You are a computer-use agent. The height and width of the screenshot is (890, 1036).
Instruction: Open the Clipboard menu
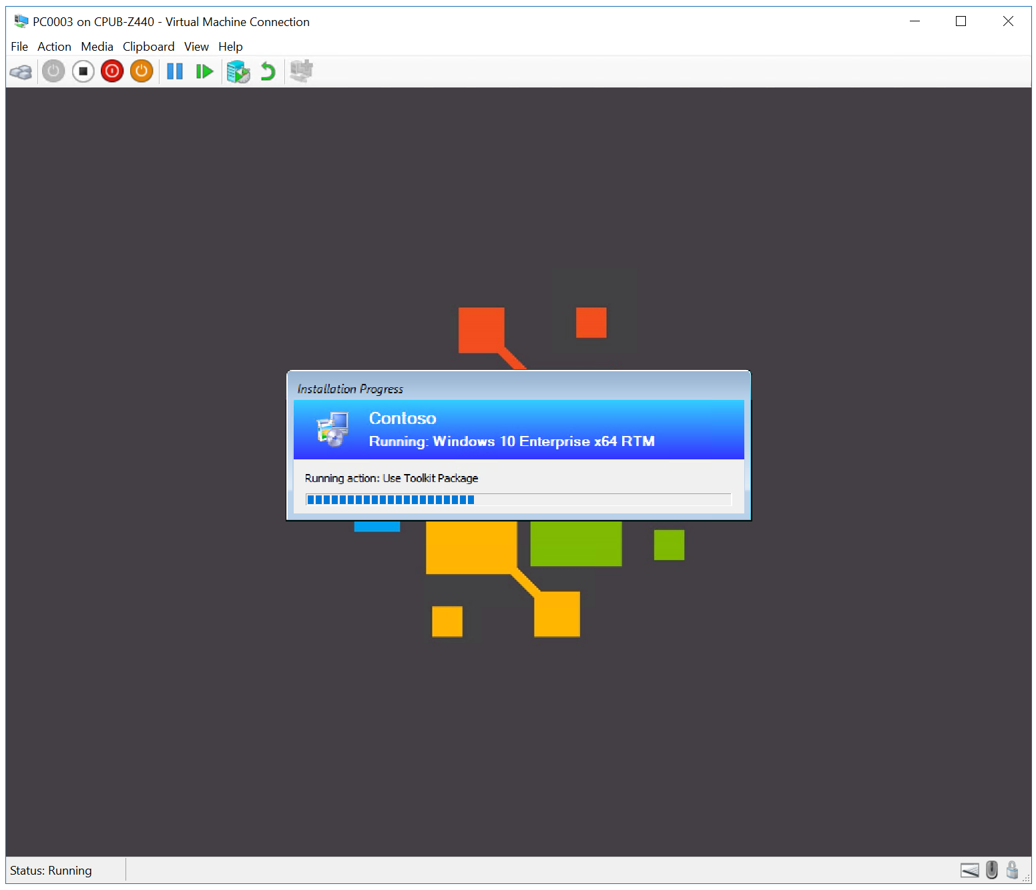coord(148,46)
